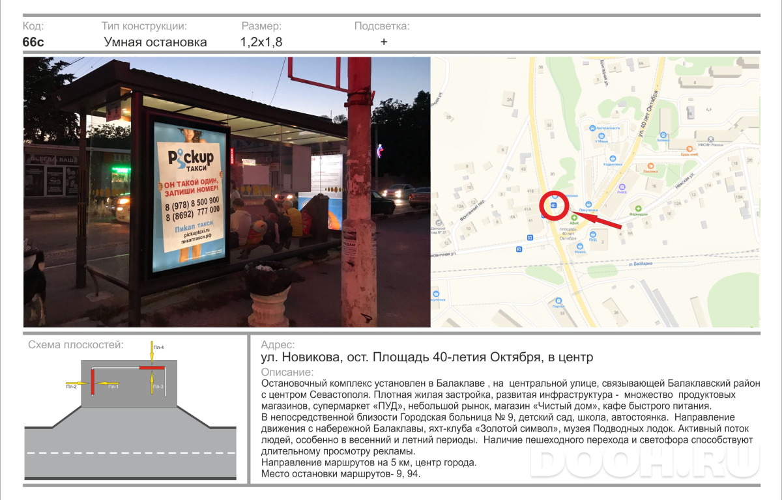
Task: Click the Пл-1 plane label in scheme
Action: click(x=113, y=387)
